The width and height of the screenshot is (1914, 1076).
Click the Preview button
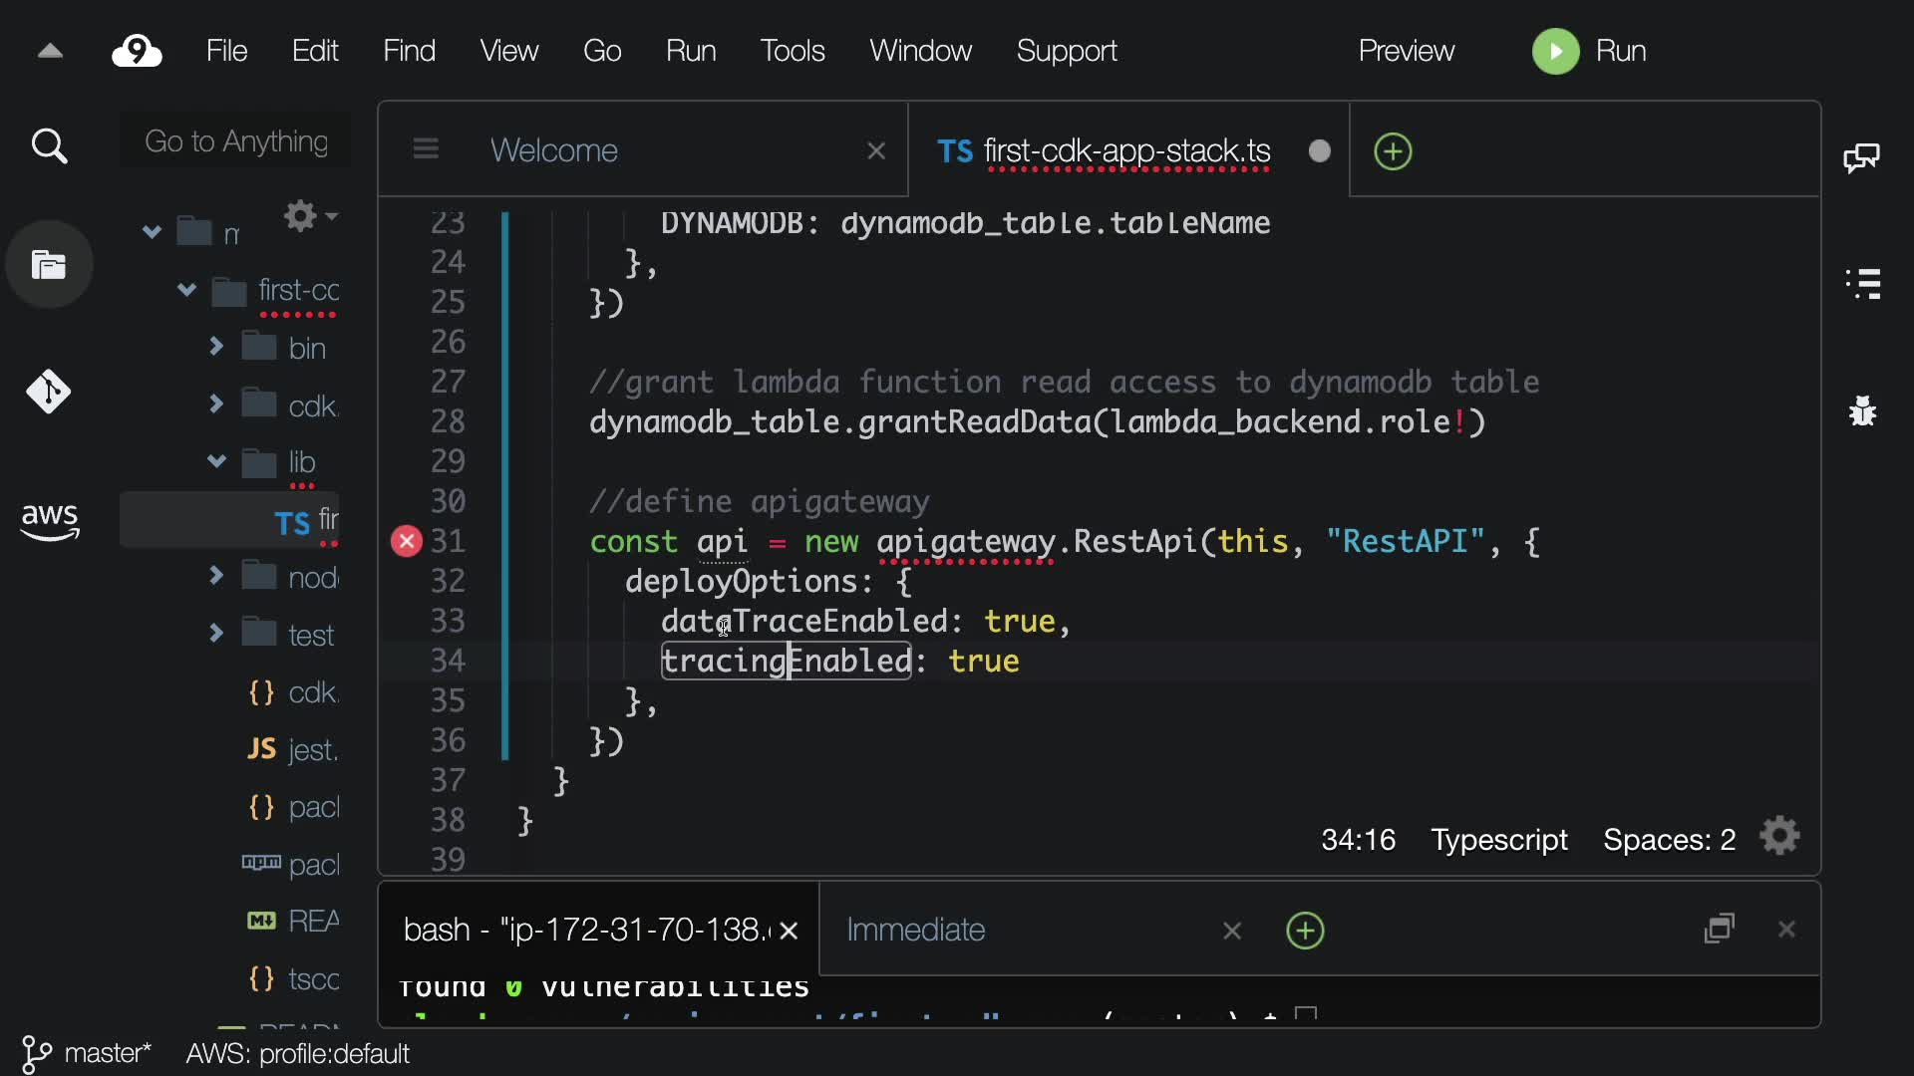coord(1406,51)
